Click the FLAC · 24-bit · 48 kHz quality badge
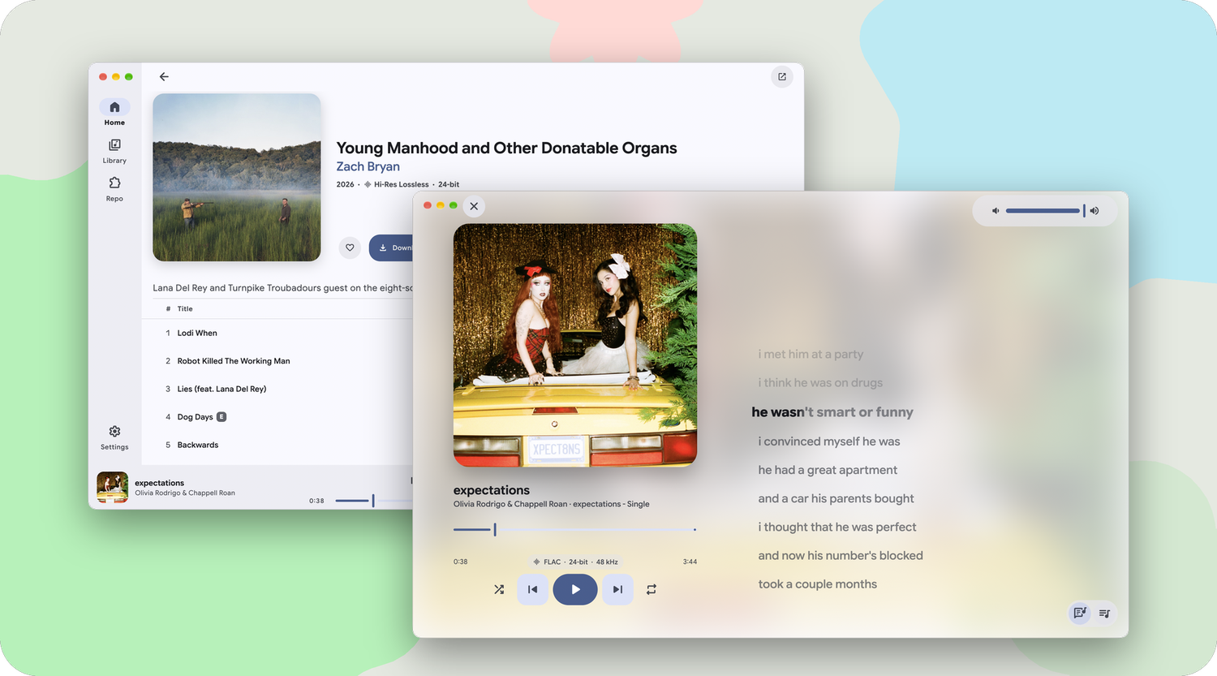The width and height of the screenshot is (1217, 676). click(x=575, y=562)
